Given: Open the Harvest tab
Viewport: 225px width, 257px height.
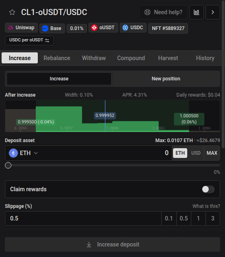Looking at the screenshot, I should click(168, 58).
